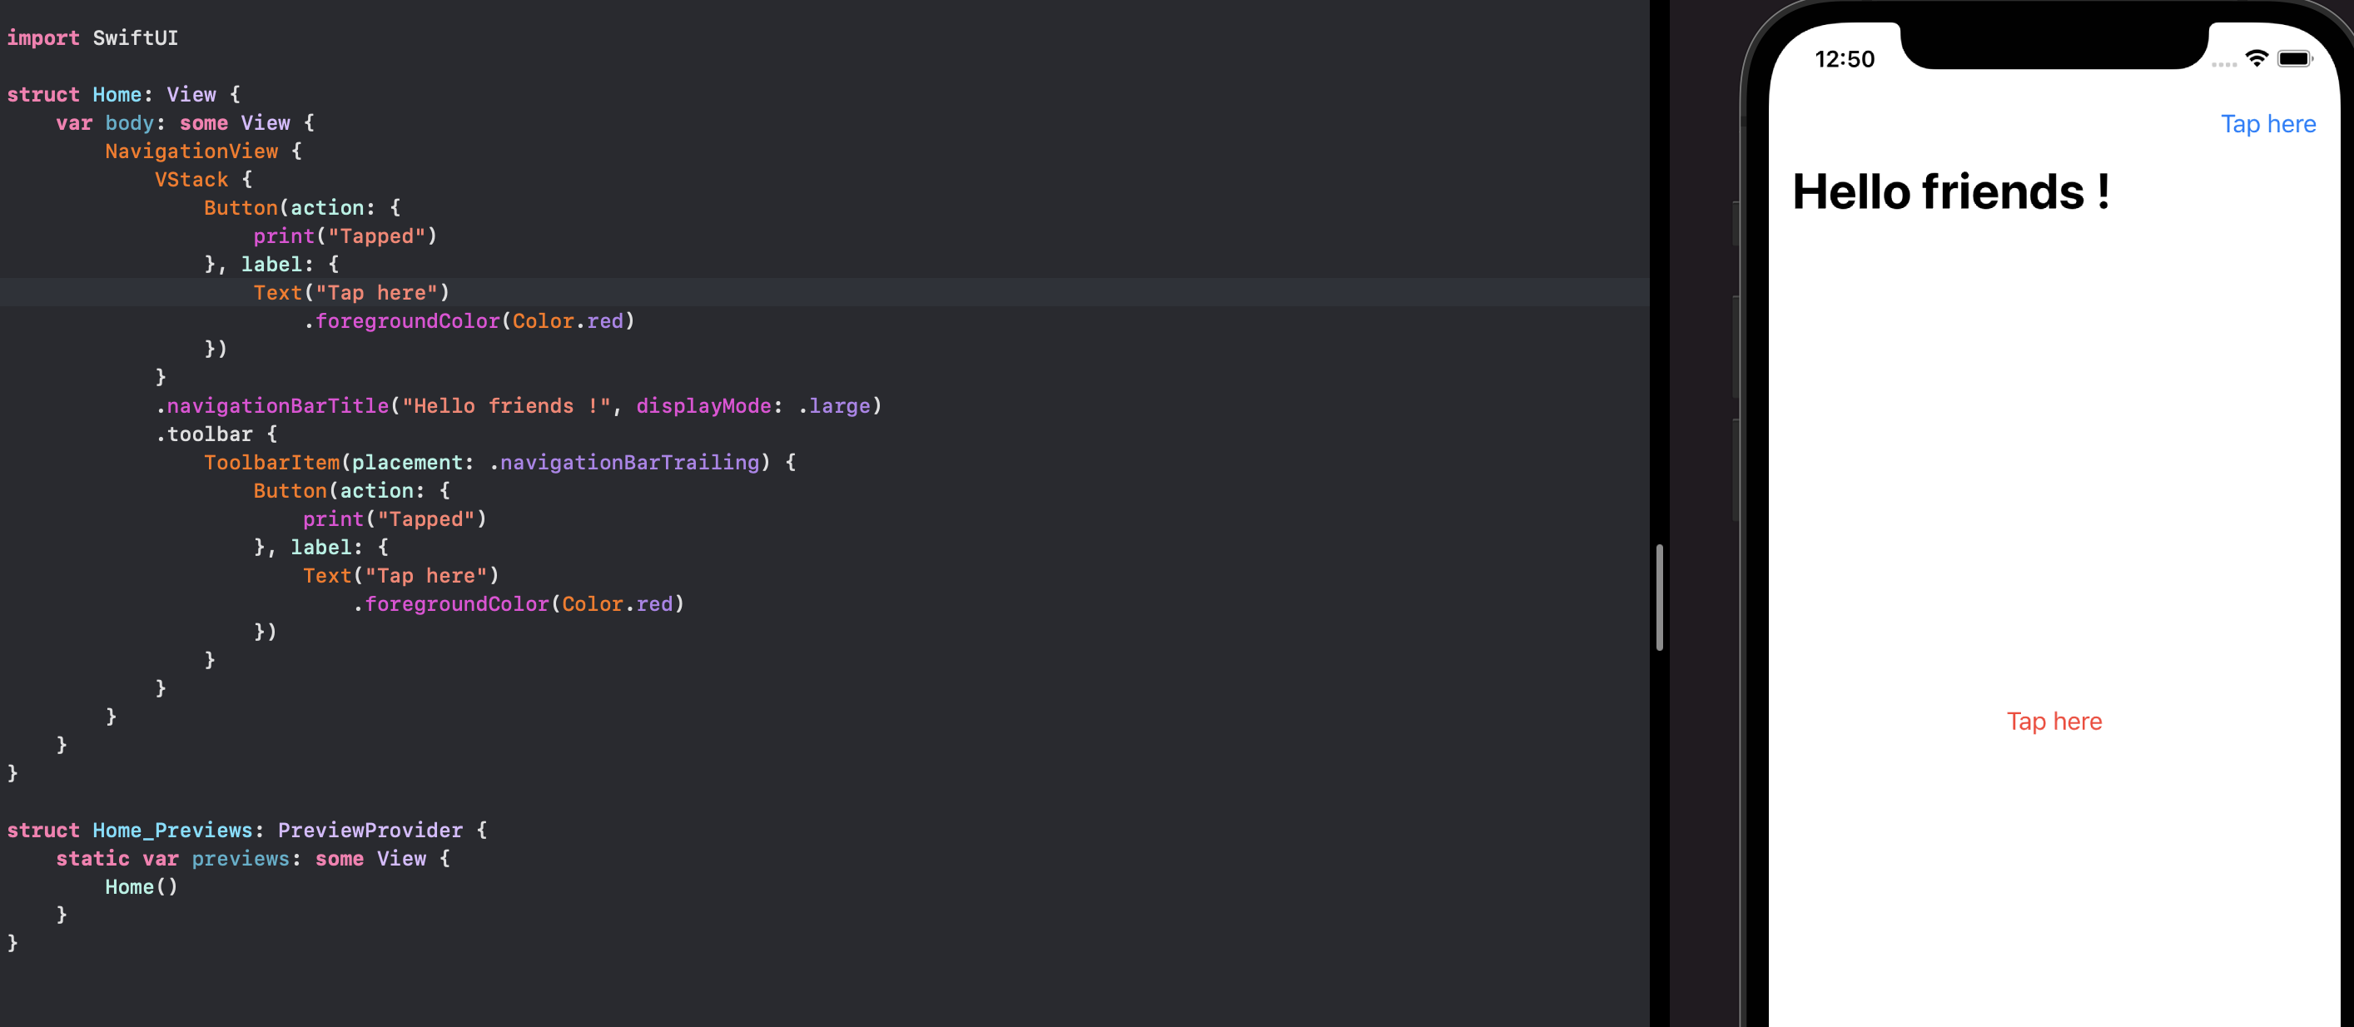Click the battery icon in the phone status bar
This screenshot has width=2354, height=1027.
2295,58
